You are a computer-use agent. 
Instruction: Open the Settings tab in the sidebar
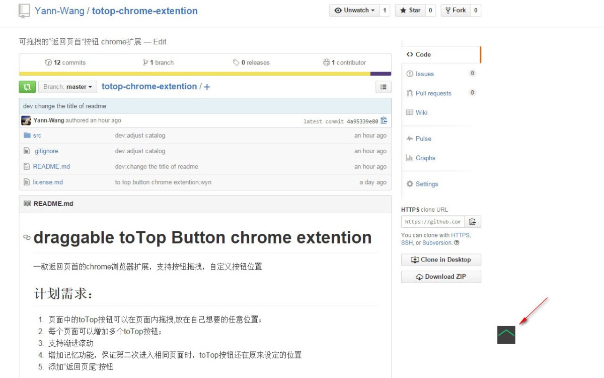(426, 184)
